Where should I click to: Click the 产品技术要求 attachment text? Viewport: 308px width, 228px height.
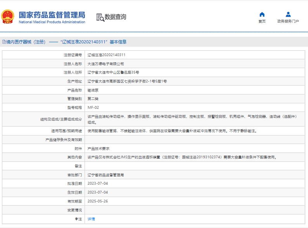tap(99, 149)
